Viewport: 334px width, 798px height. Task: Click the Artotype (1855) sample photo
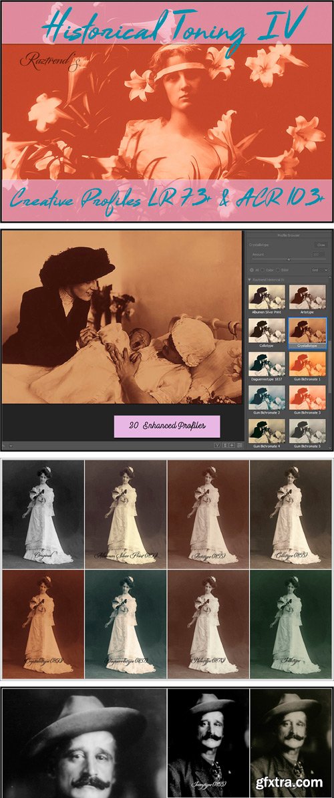(x=208, y=515)
